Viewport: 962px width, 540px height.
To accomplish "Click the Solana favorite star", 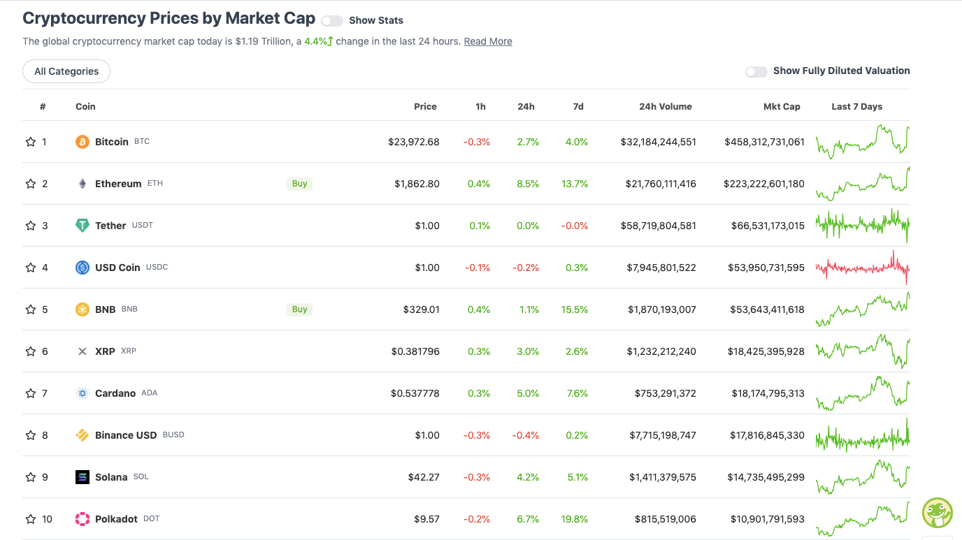I will tap(31, 477).
